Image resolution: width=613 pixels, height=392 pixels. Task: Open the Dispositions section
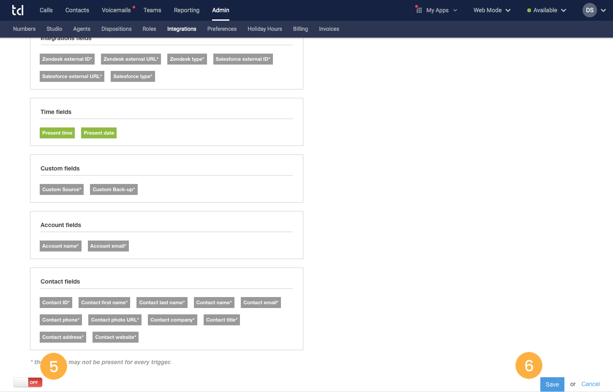click(x=116, y=29)
